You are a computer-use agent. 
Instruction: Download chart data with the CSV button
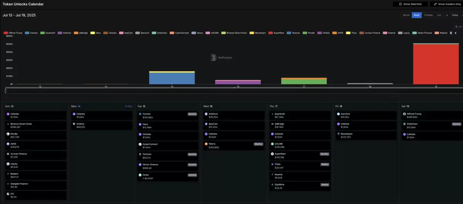pyautogui.click(x=458, y=27)
